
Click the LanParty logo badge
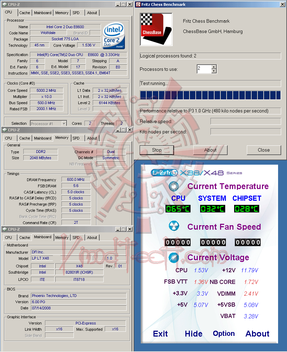(164, 173)
